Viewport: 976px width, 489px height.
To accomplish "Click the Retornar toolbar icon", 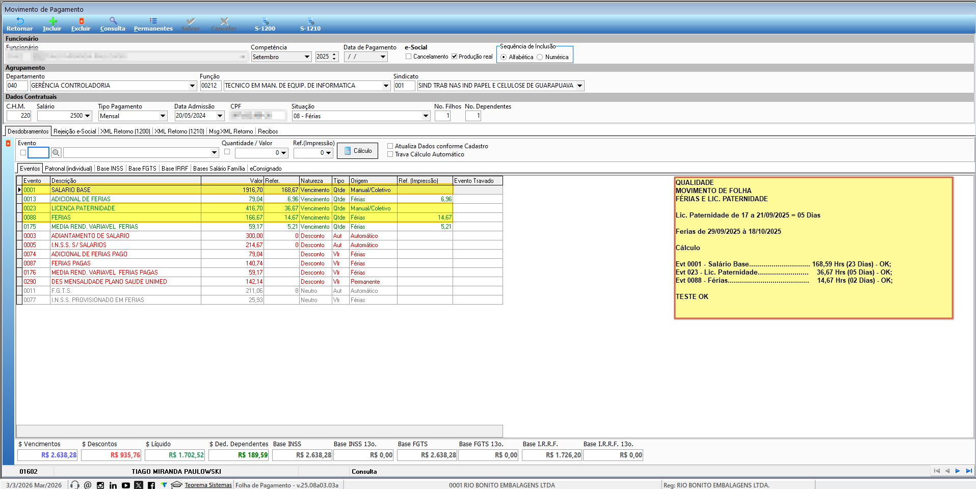I will [19, 23].
